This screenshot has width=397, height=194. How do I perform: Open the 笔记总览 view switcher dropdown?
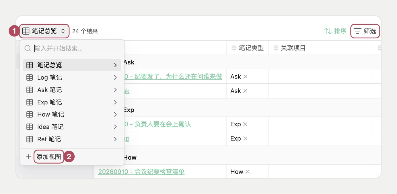coord(44,31)
